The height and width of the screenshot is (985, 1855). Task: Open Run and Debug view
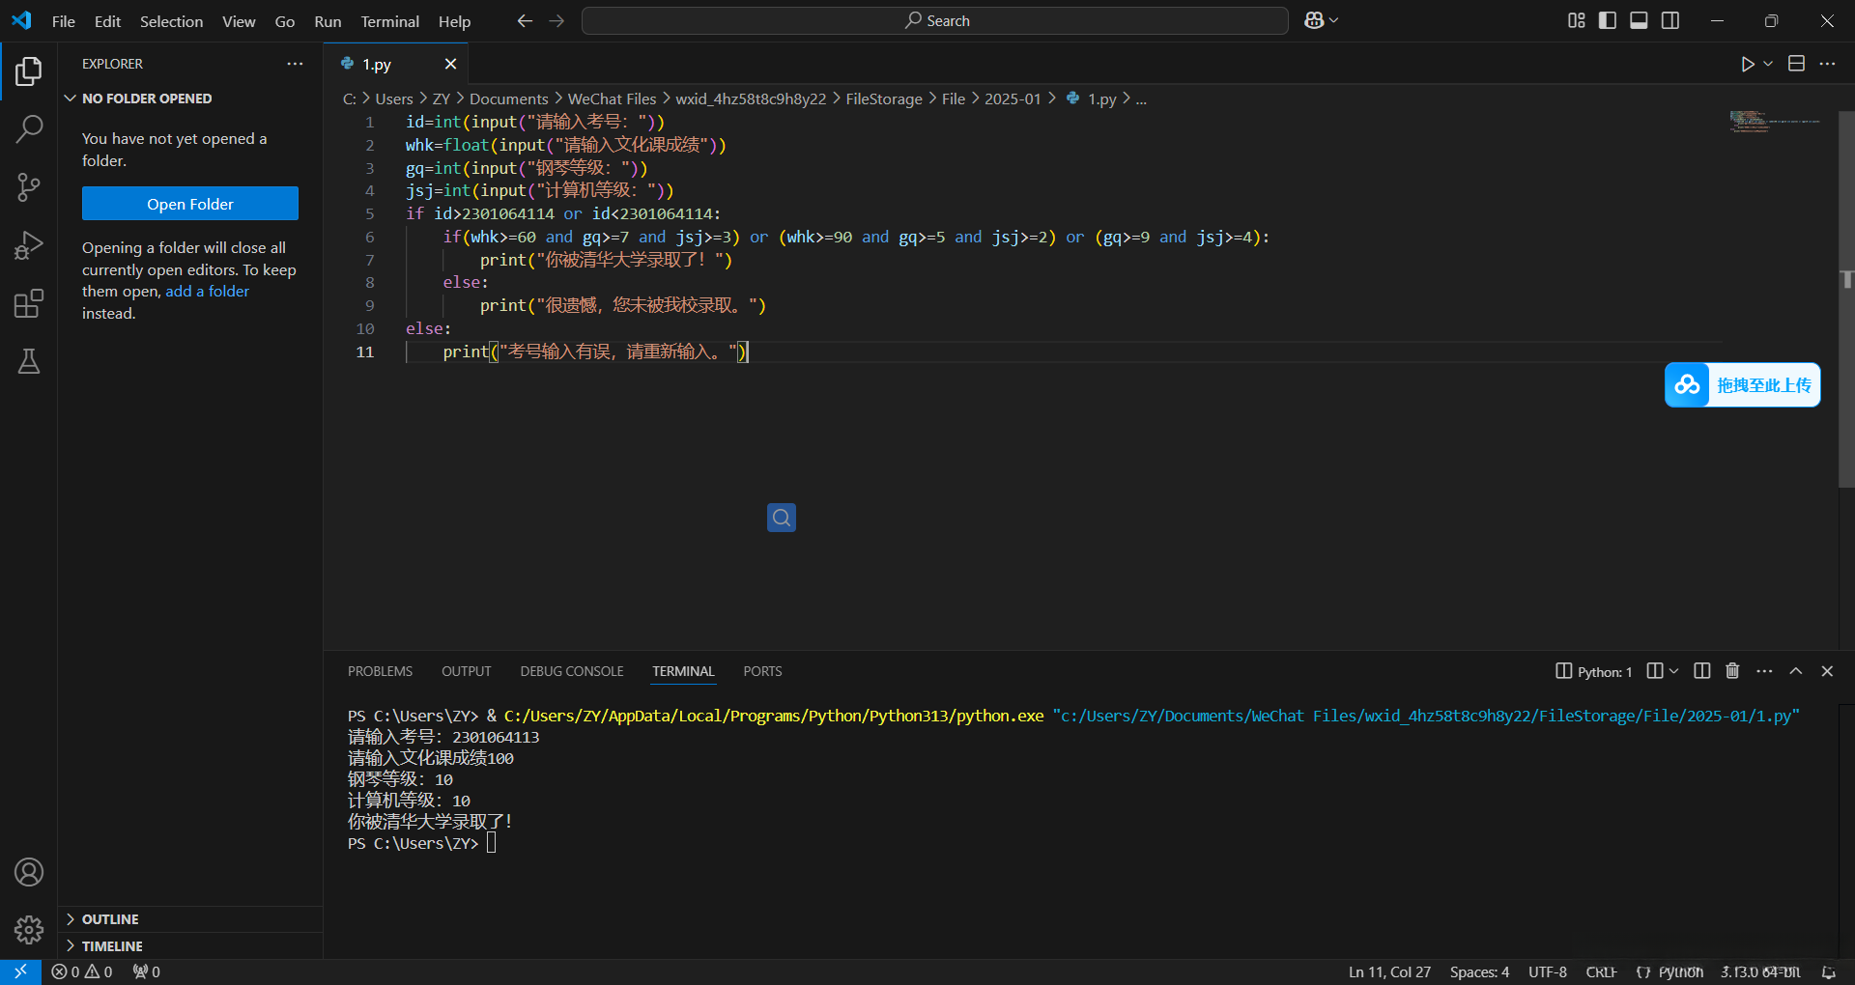[29, 245]
